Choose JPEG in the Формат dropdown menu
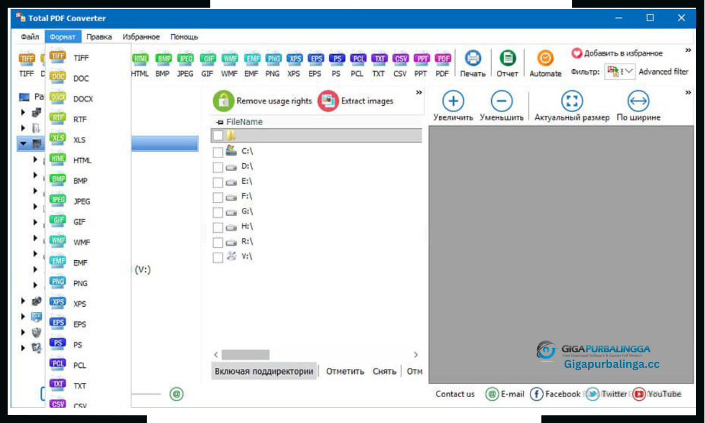Viewport: 705px width, 423px height. (x=88, y=202)
